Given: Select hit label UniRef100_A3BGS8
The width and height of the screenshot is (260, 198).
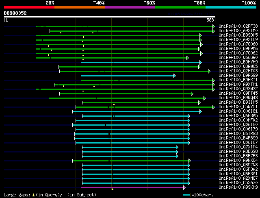Looking at the screenshot, I should pos(238,152).
